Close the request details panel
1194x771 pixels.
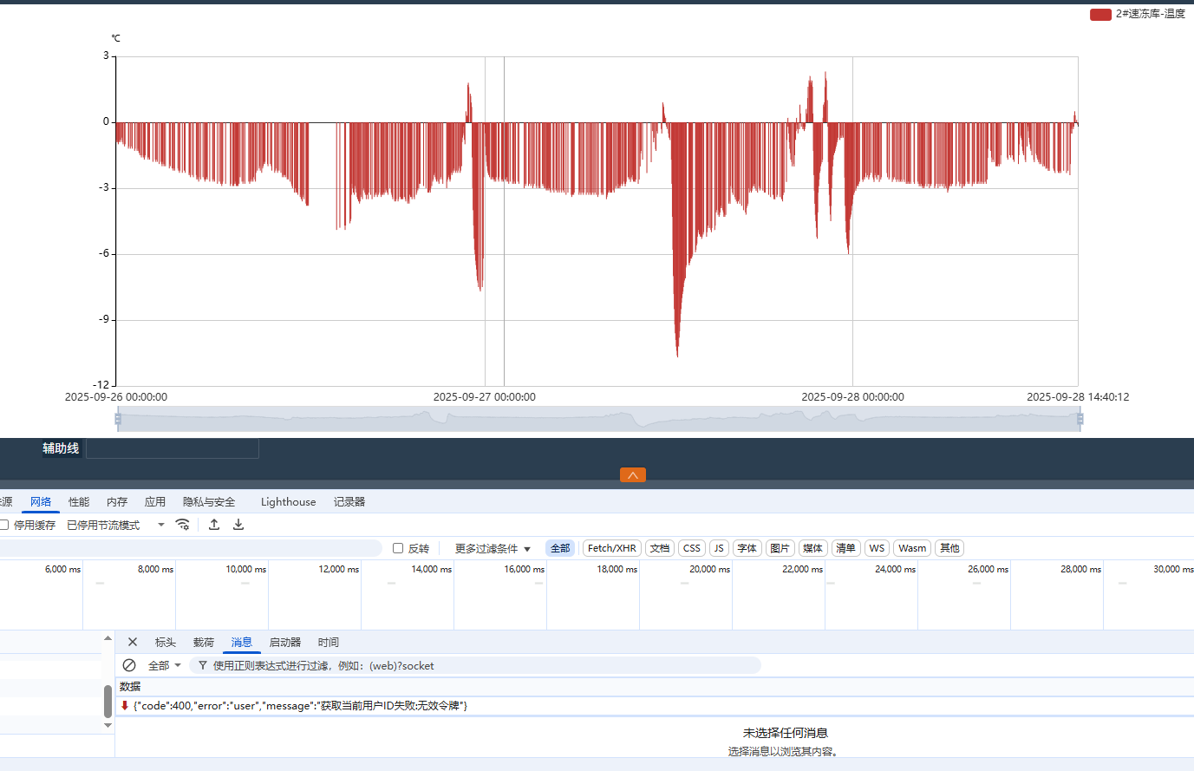coord(133,642)
